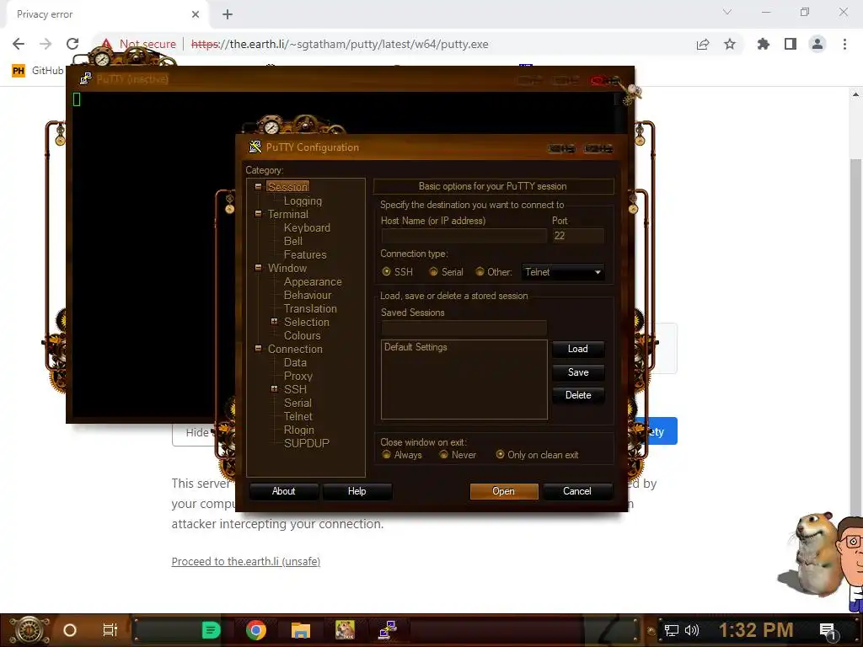Click the About button
Screen dimensions: 863x647
click(x=283, y=491)
